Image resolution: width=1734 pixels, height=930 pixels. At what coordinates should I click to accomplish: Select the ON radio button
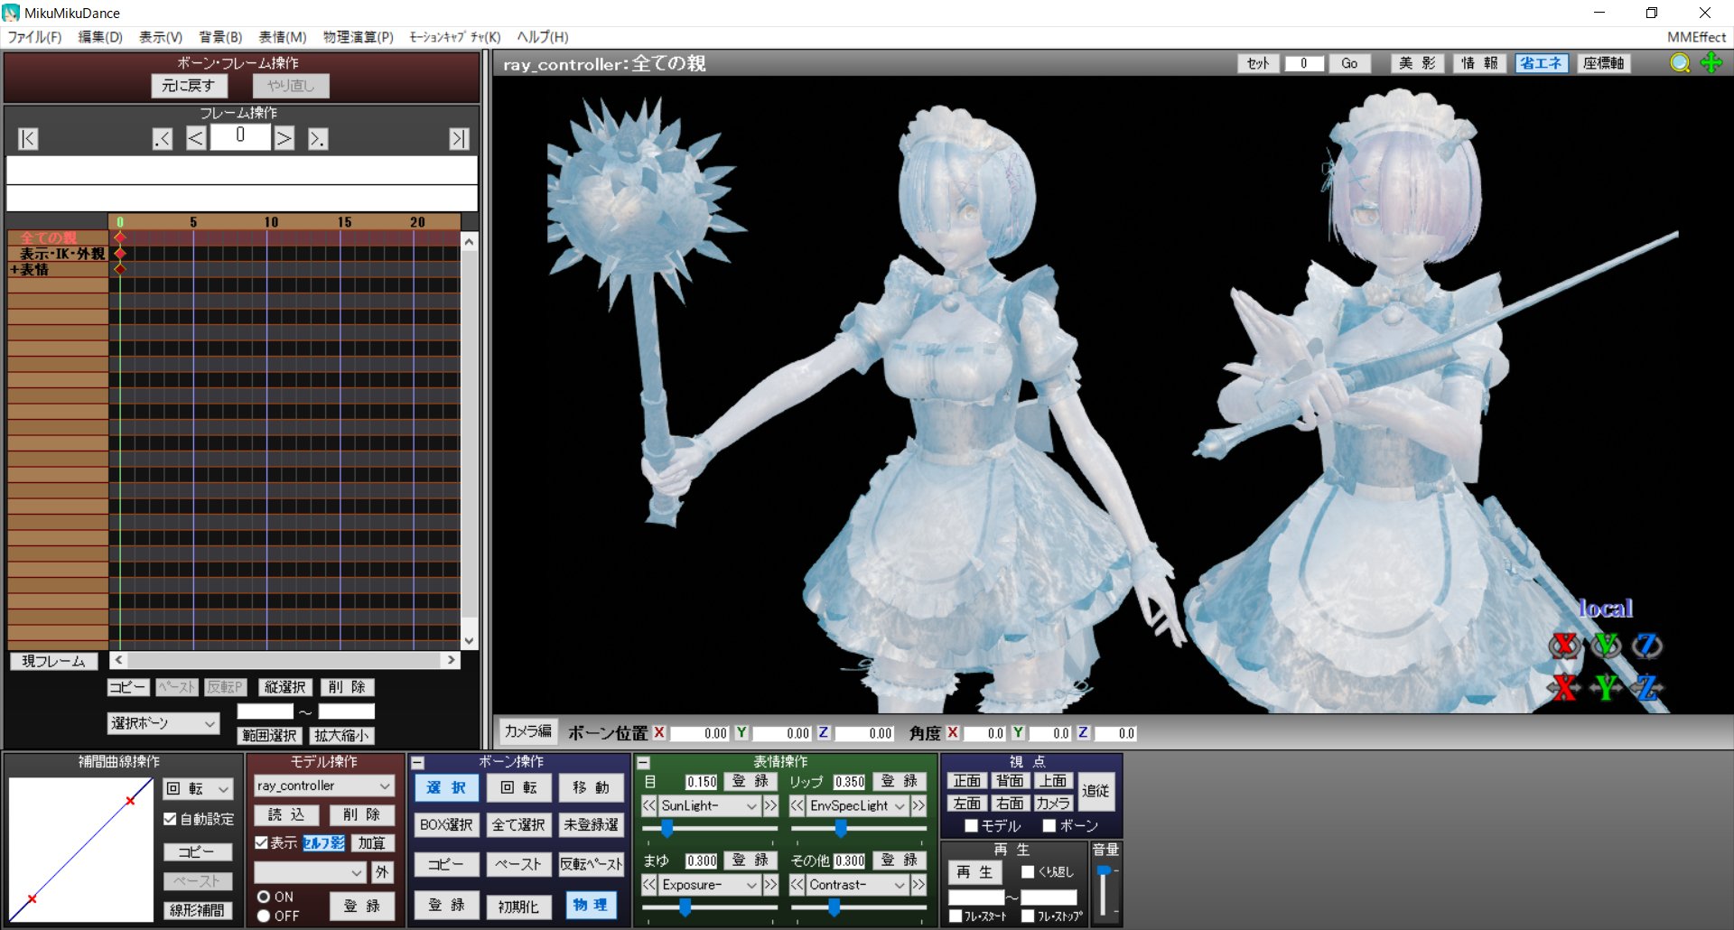(264, 897)
